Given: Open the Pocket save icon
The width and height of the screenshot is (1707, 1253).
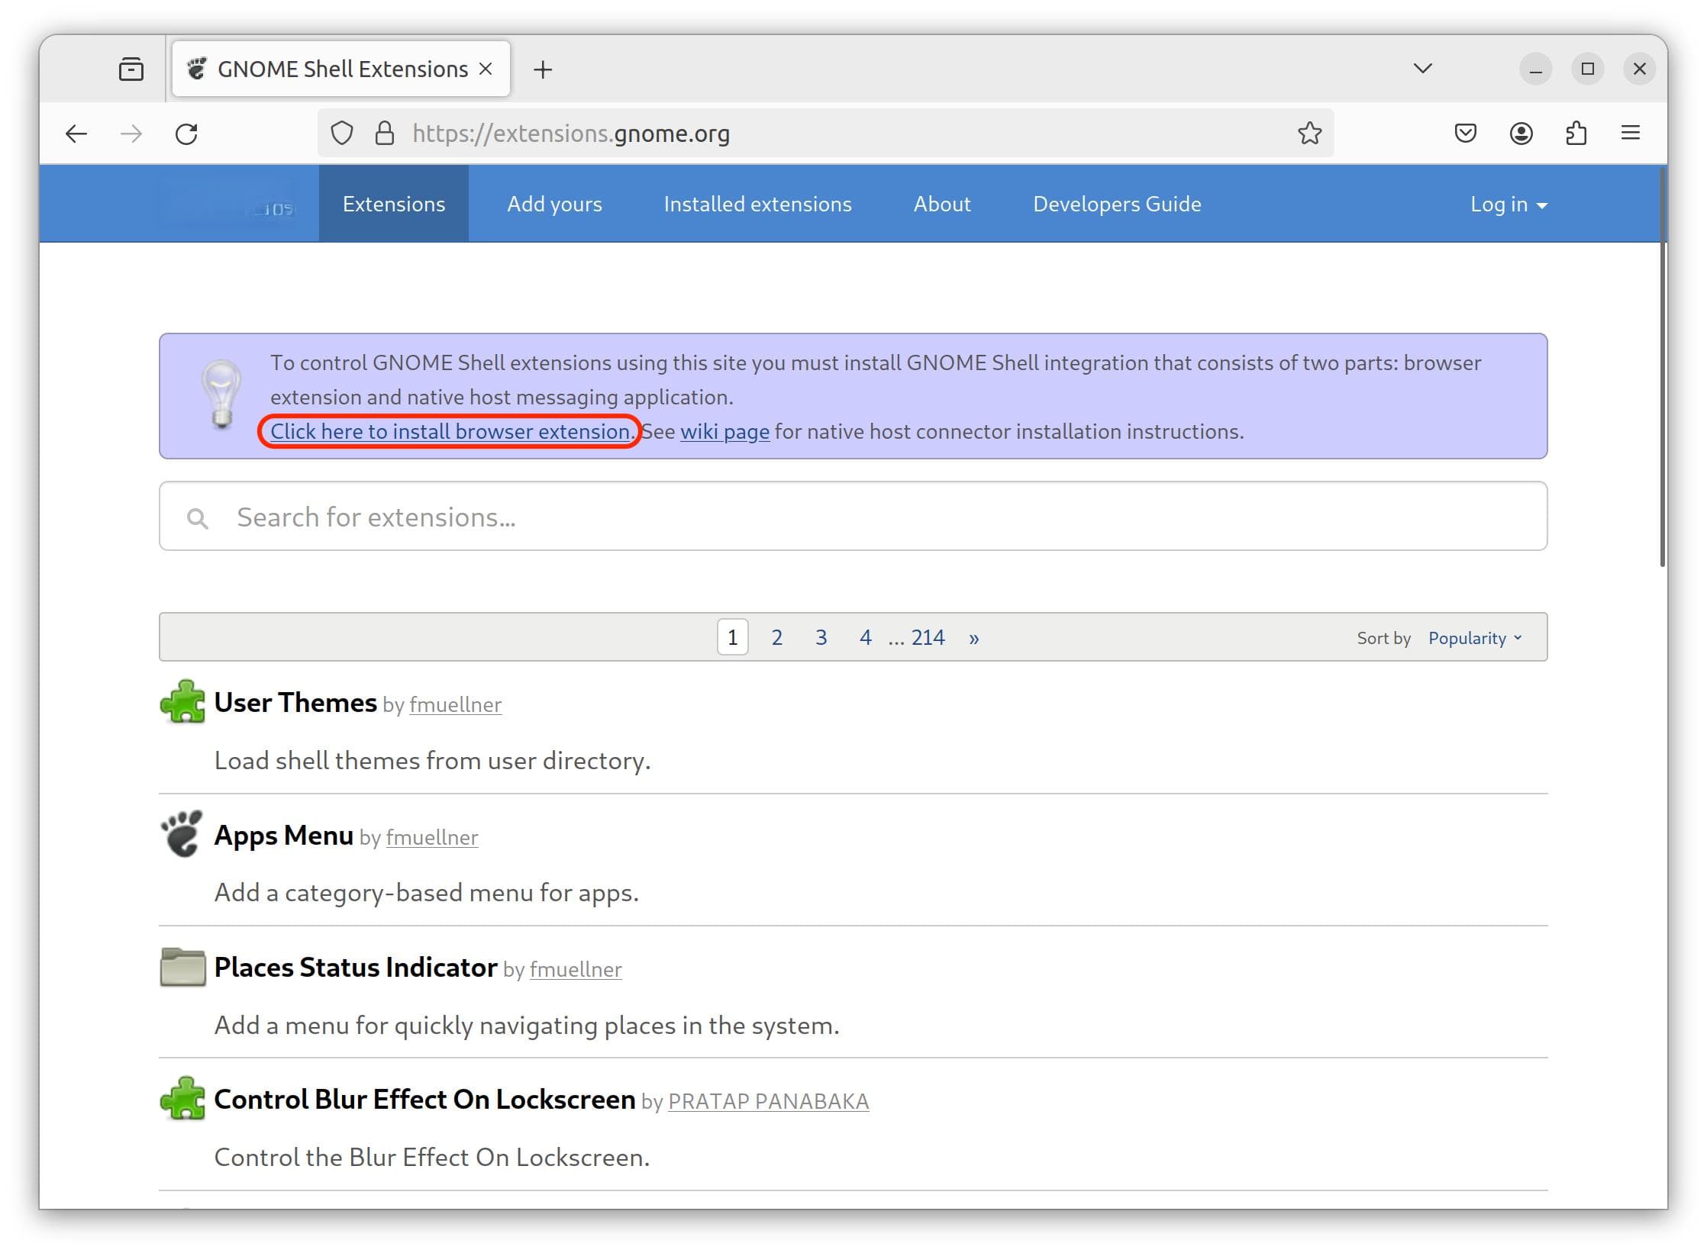Looking at the screenshot, I should pos(1465,134).
